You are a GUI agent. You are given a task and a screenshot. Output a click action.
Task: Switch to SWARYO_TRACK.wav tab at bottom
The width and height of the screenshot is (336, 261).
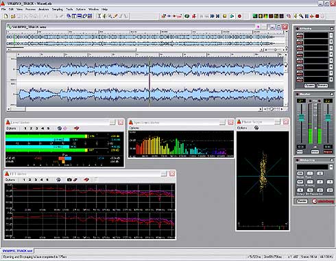click(17, 251)
